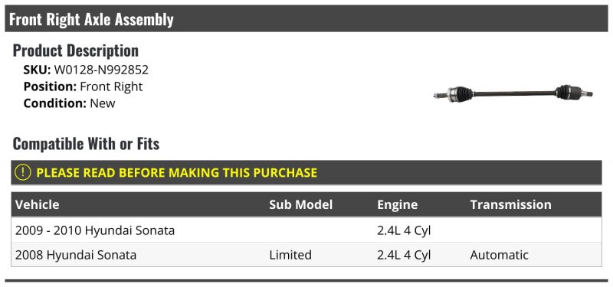Click the SKU value W0128-N992852
The image size is (613, 287).
pos(101,70)
